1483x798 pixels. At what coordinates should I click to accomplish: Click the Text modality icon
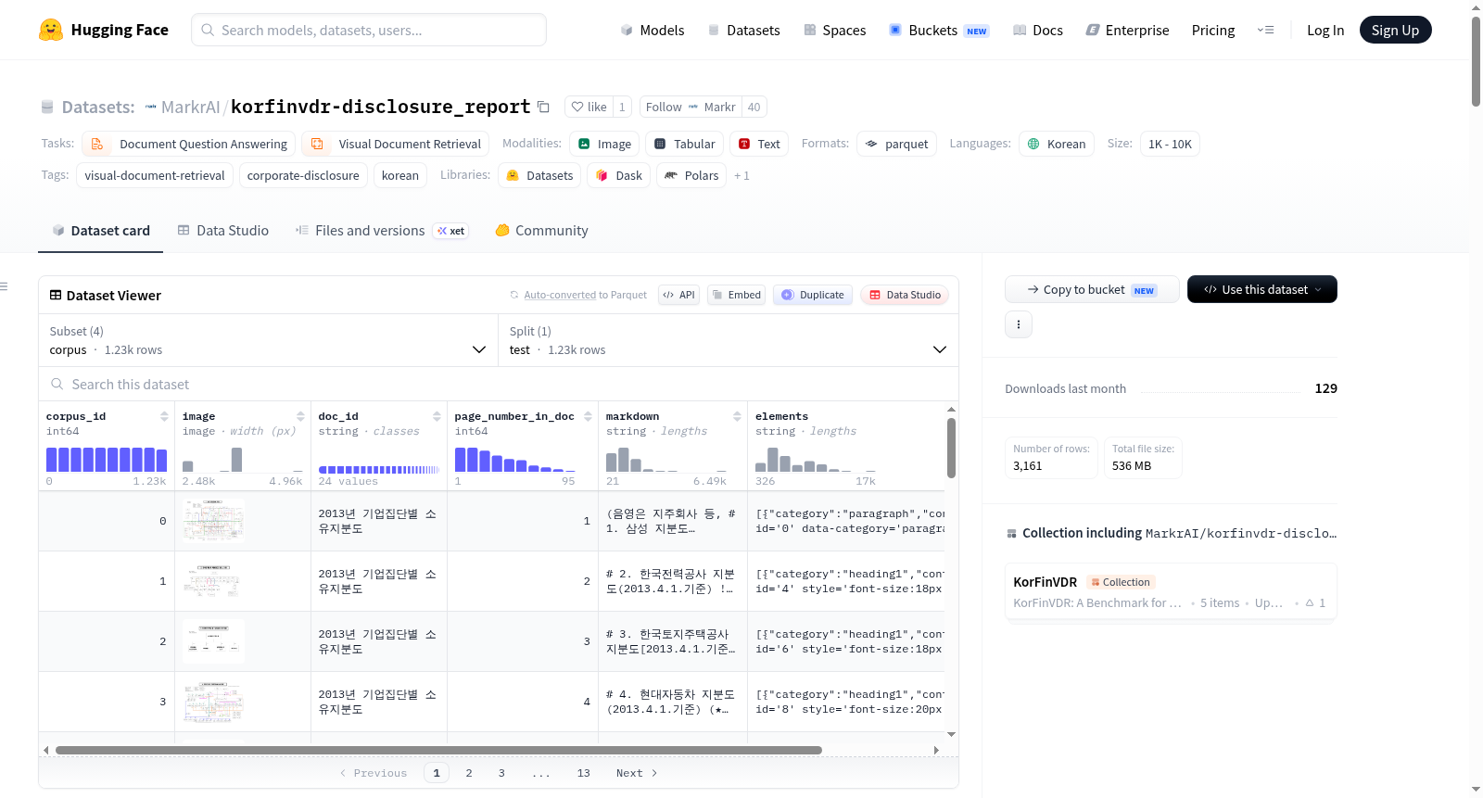(744, 145)
